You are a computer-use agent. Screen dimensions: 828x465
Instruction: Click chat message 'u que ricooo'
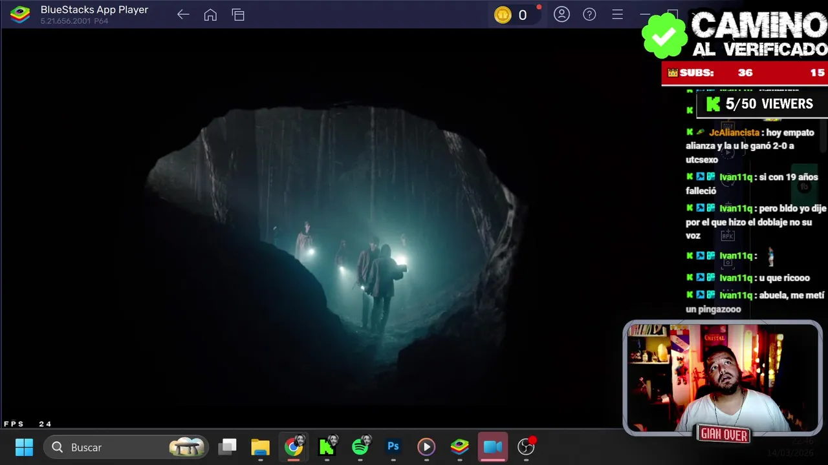coord(784,278)
